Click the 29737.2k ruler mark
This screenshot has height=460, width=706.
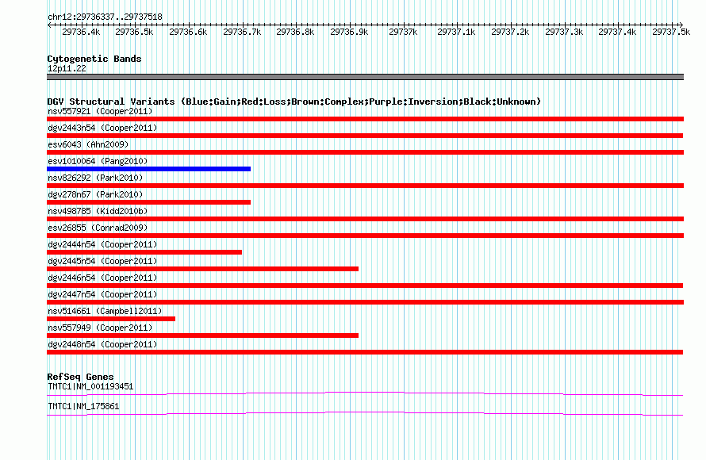click(x=510, y=32)
